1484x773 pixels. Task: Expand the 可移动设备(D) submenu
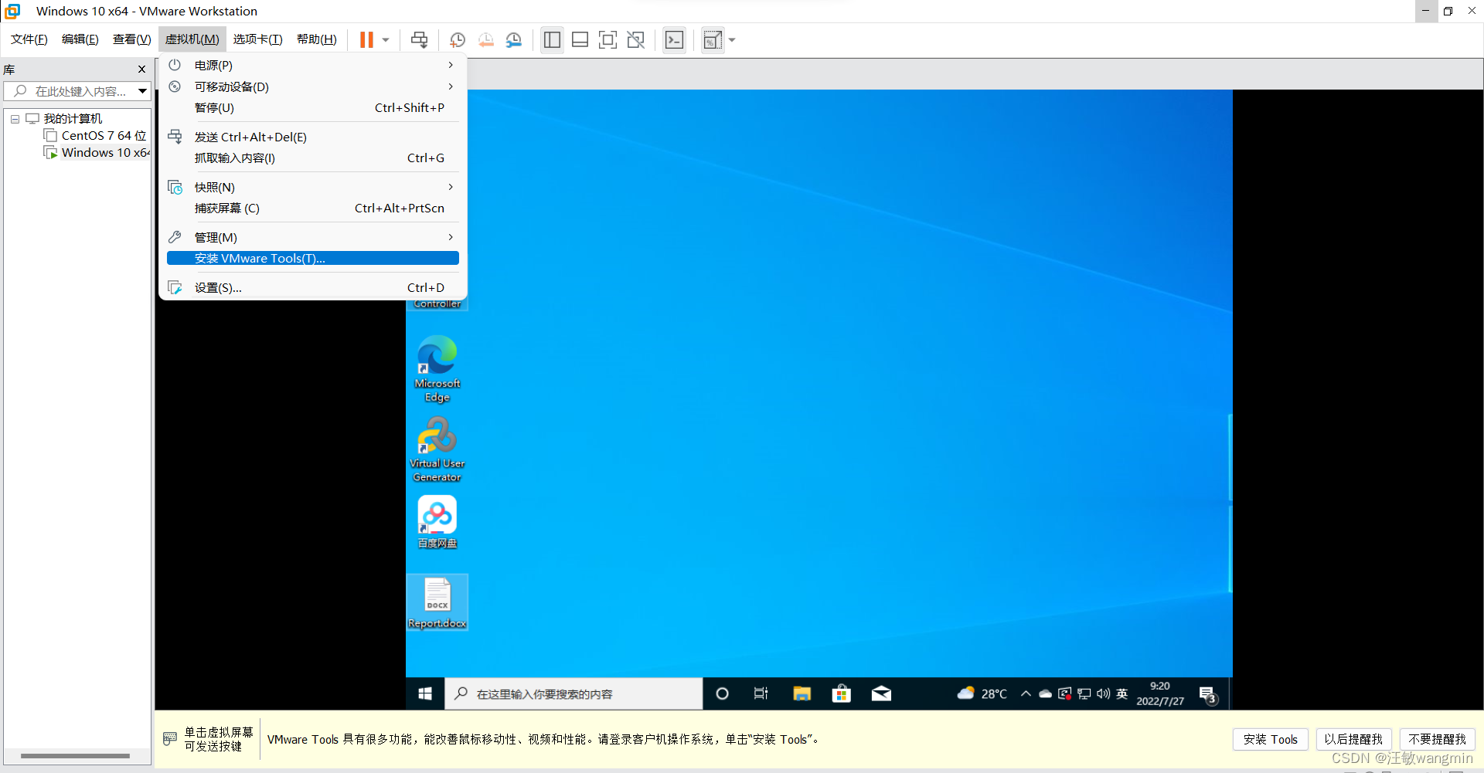point(312,86)
